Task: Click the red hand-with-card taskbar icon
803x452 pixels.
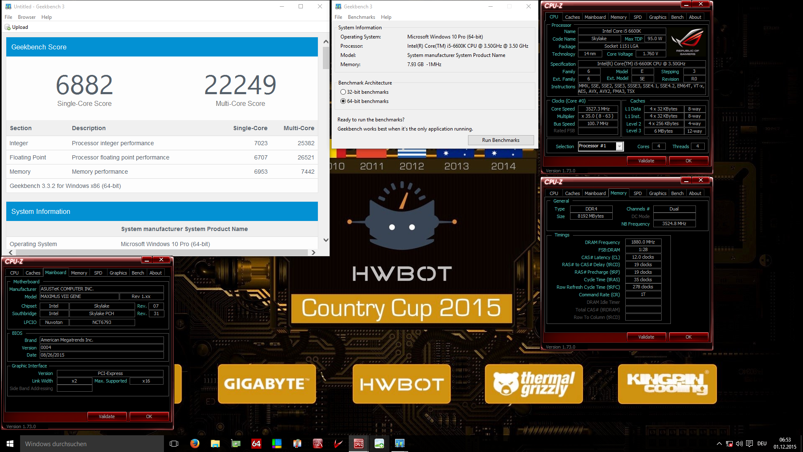Action: point(318,444)
